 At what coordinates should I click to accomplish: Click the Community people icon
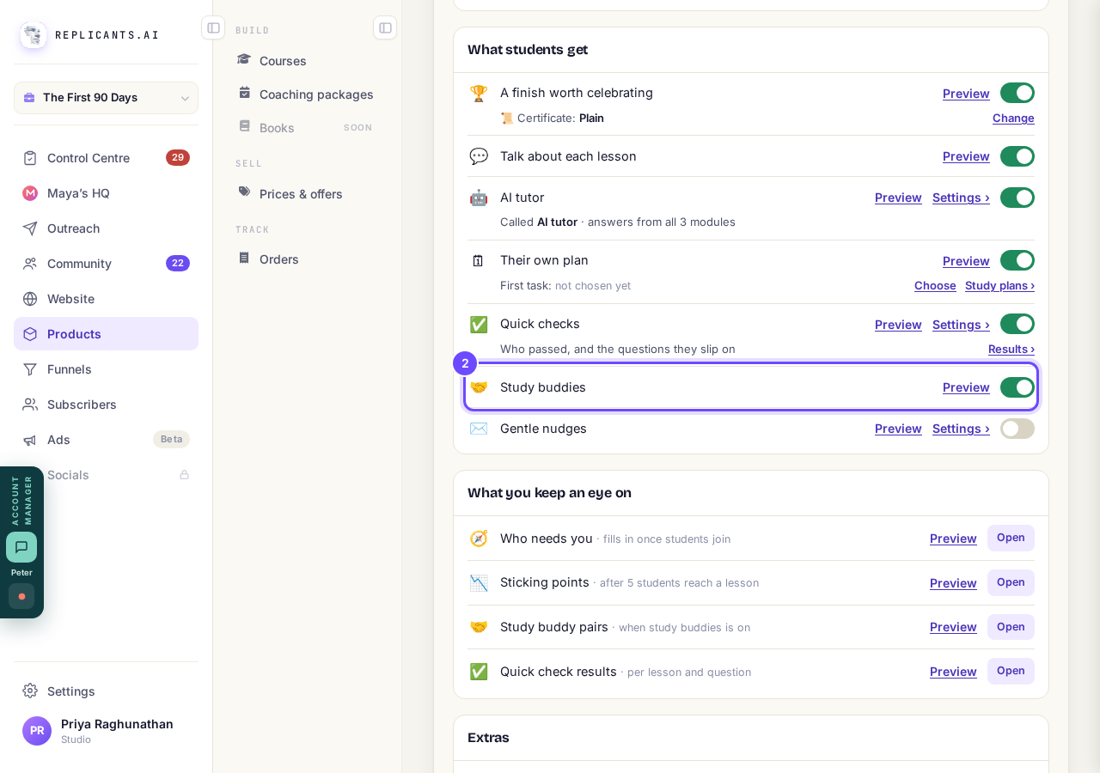(30, 264)
